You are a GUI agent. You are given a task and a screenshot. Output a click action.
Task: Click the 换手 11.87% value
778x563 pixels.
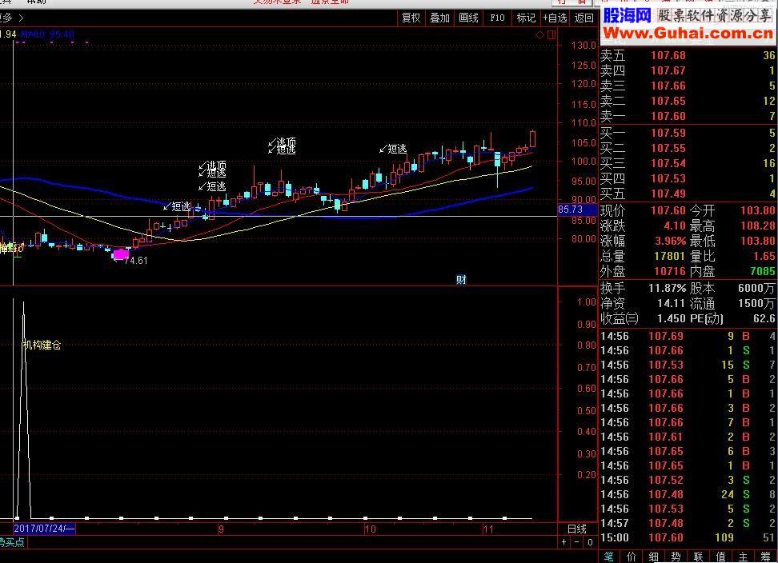coord(667,288)
